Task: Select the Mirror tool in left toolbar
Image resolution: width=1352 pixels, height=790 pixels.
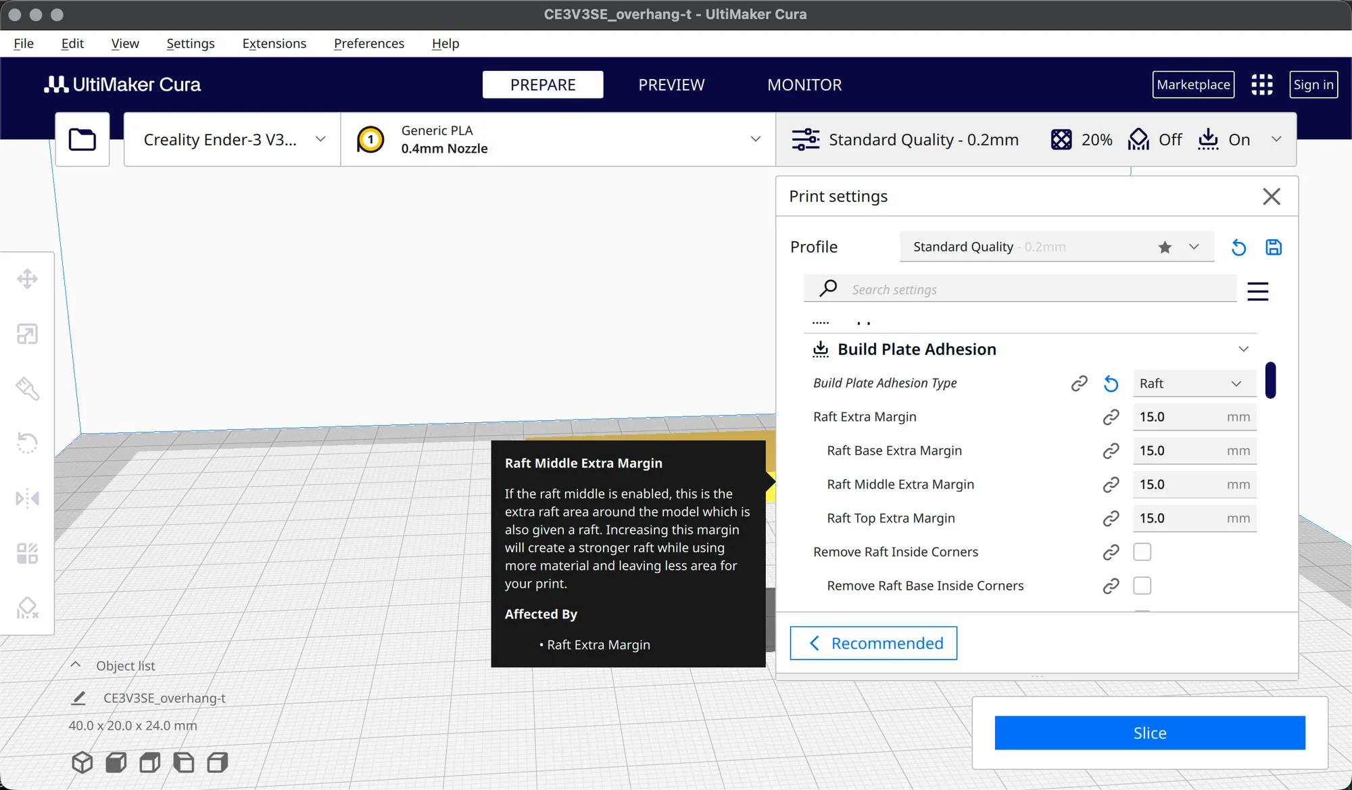Action: [x=27, y=499]
